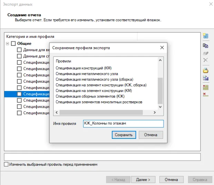Click the delete profile X icon
The width and height of the screenshot is (214, 185).
206,60
